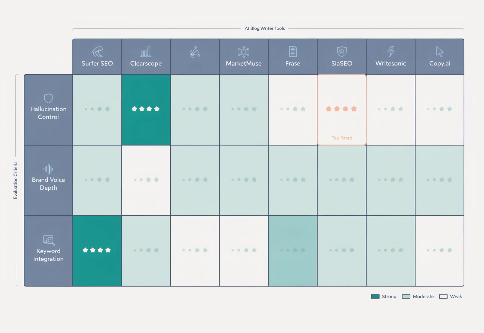Screen dimensions: 484x333
Task: Click the Keyword Integration row label
Action: click(x=48, y=255)
